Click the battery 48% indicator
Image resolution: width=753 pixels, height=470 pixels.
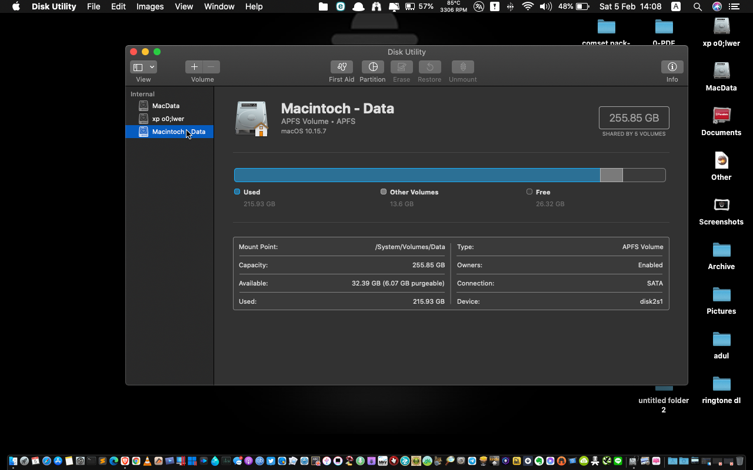[574, 6]
